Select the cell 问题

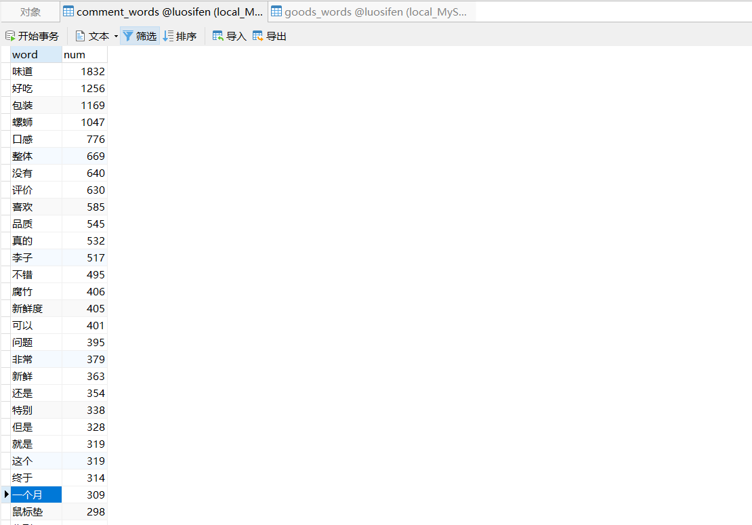[36, 342]
